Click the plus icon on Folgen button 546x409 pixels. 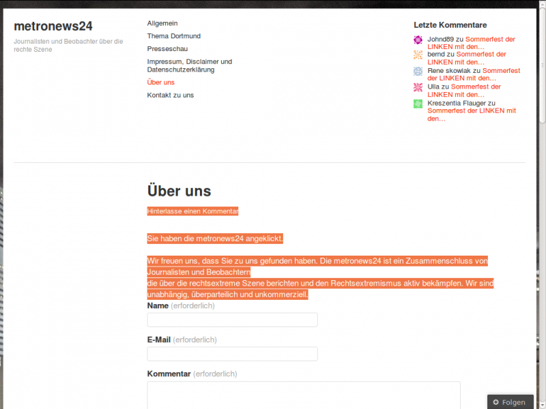coord(496,402)
